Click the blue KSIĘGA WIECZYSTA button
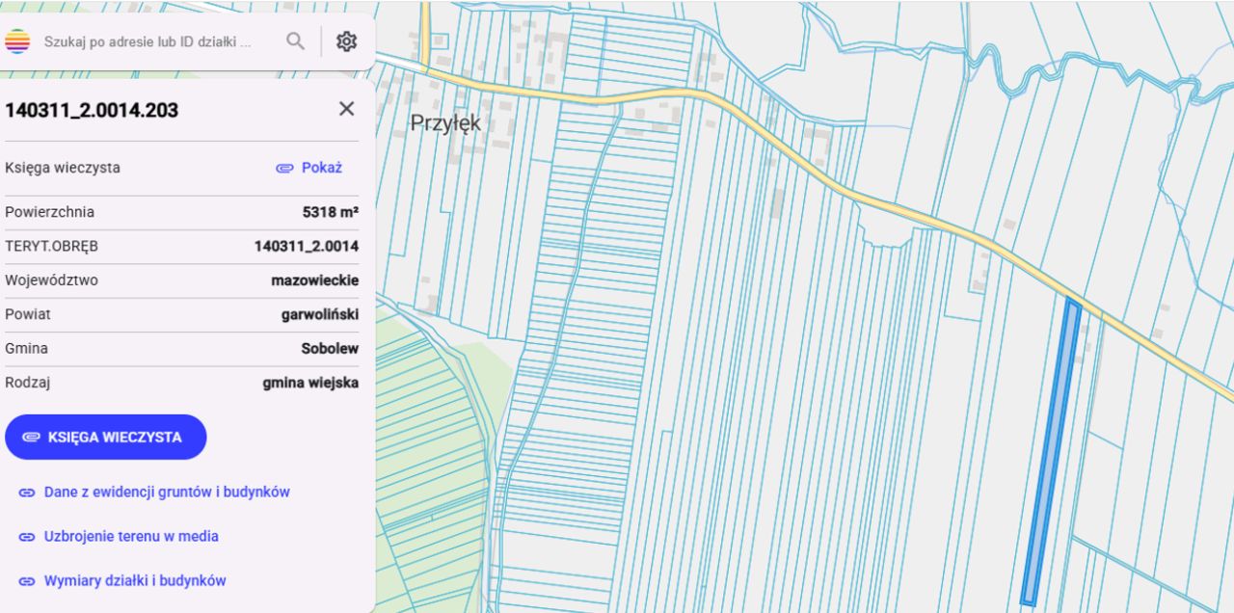The image size is (1234, 613). 105,437
